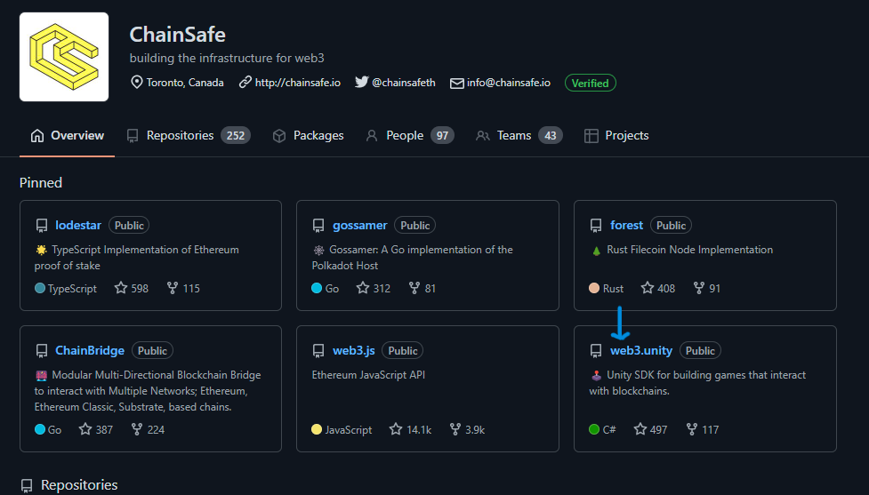Click the Pinned section heading

tap(41, 183)
